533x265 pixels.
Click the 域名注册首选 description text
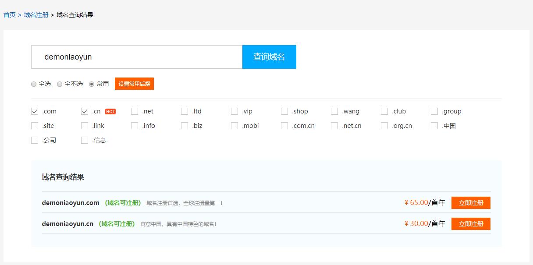pos(185,203)
